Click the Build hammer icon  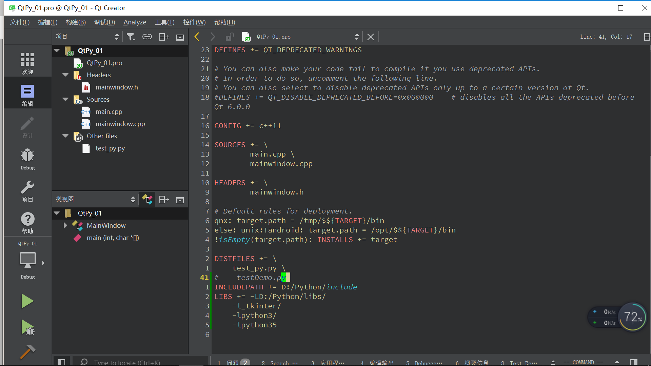(27, 352)
